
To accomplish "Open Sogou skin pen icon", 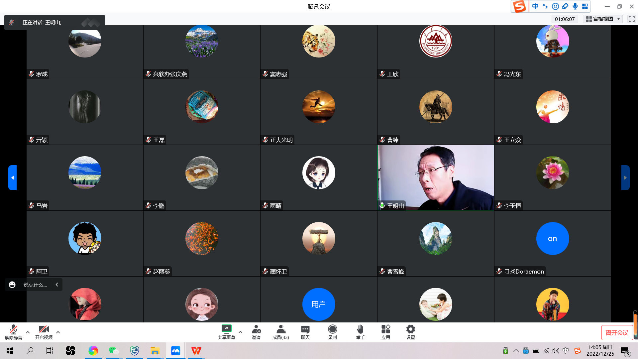I will pyautogui.click(x=565, y=6).
